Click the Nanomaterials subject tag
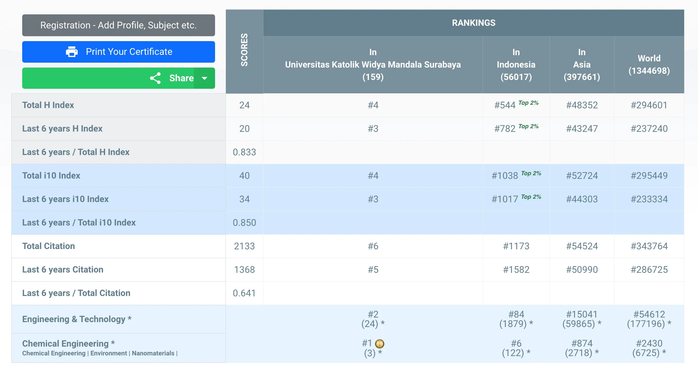The image size is (698, 374). [153, 353]
